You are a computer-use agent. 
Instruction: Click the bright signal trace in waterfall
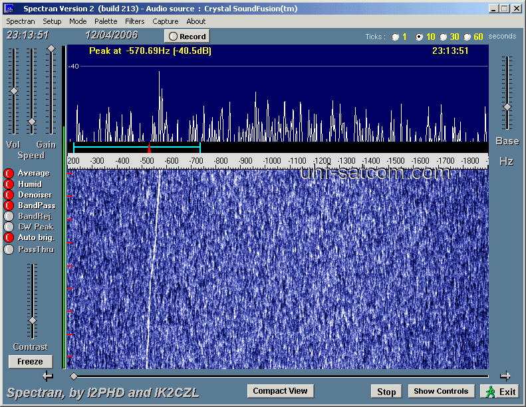point(153,269)
